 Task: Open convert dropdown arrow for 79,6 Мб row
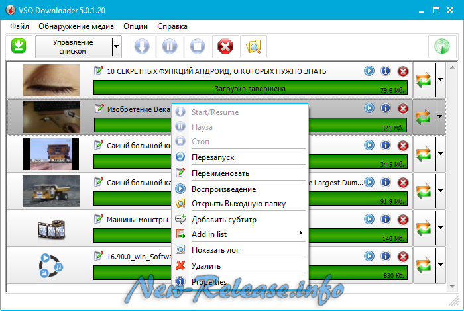click(x=440, y=79)
